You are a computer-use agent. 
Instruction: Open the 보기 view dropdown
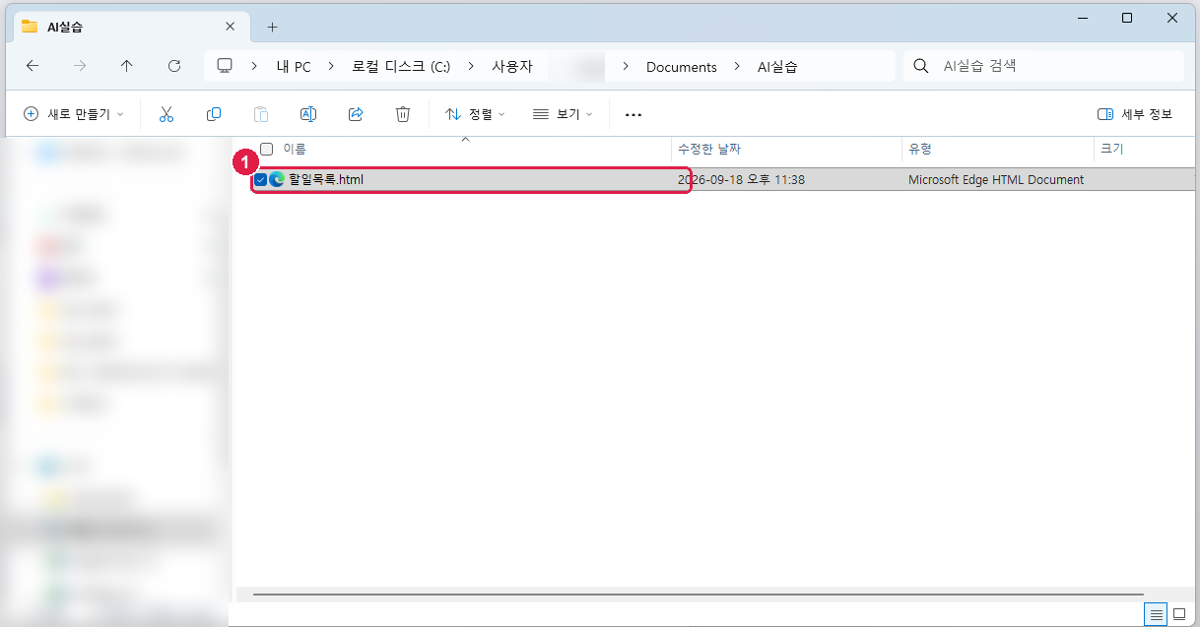pos(563,114)
